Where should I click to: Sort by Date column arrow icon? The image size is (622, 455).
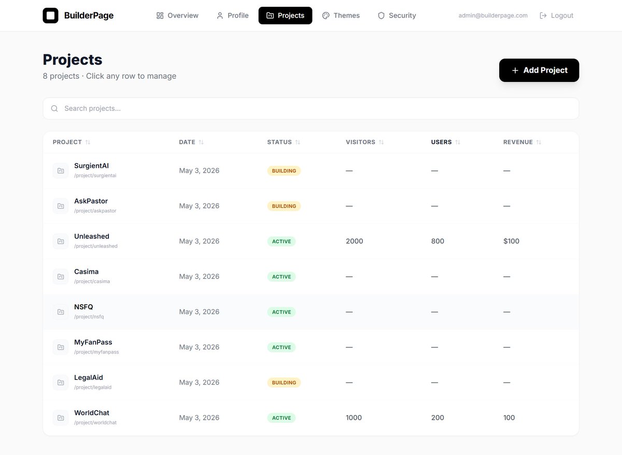coord(201,142)
